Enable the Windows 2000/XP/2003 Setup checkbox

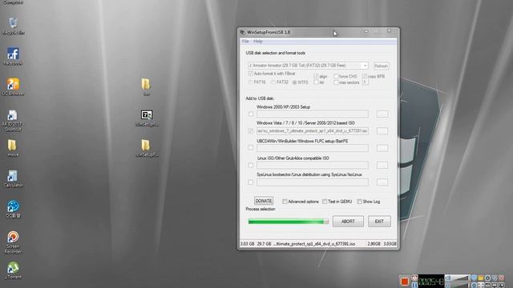tap(251, 114)
